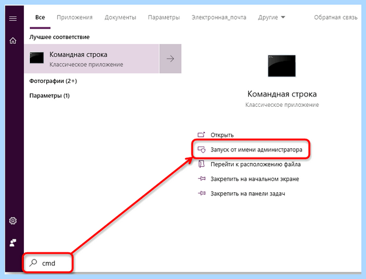Click the feedback person icon in sidebar
Screen dimensions: 366x279
point(13,243)
